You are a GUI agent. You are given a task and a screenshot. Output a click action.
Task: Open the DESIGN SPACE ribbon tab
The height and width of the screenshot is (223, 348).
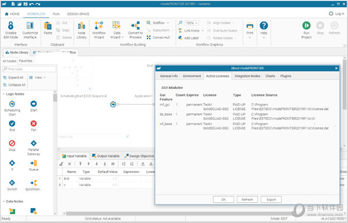(x=78, y=14)
